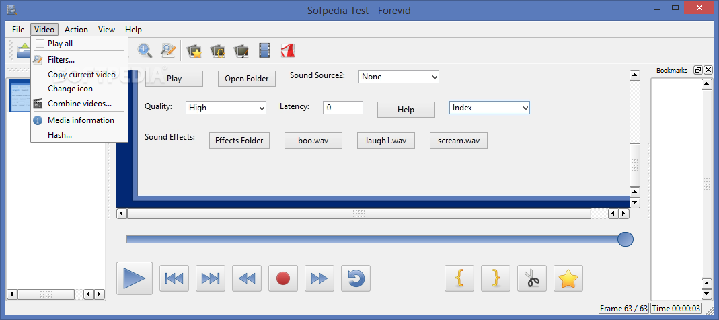Select the video thumbnail in left panel
Image resolution: width=719 pixels, height=320 pixels.
click(x=20, y=95)
